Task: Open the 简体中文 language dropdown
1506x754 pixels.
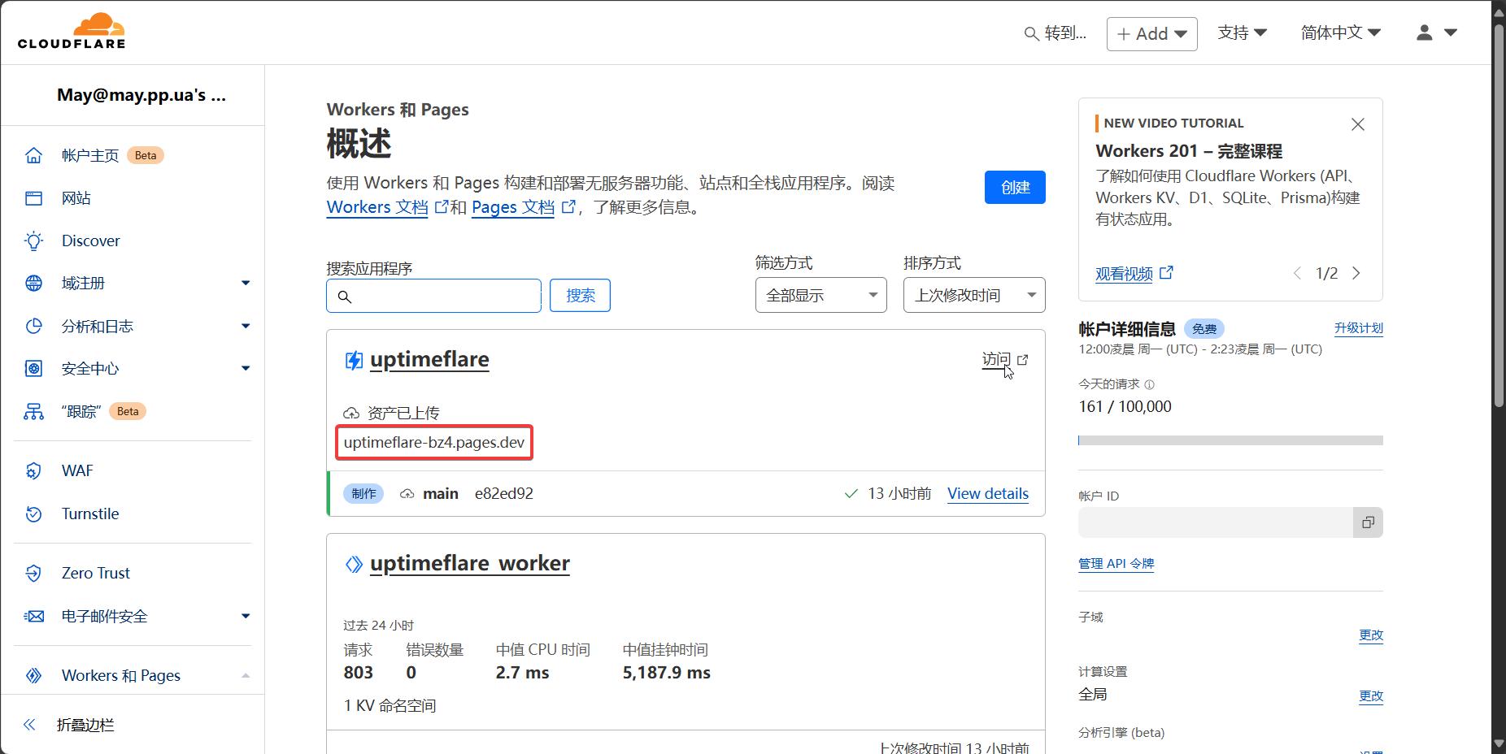Action: [1340, 32]
